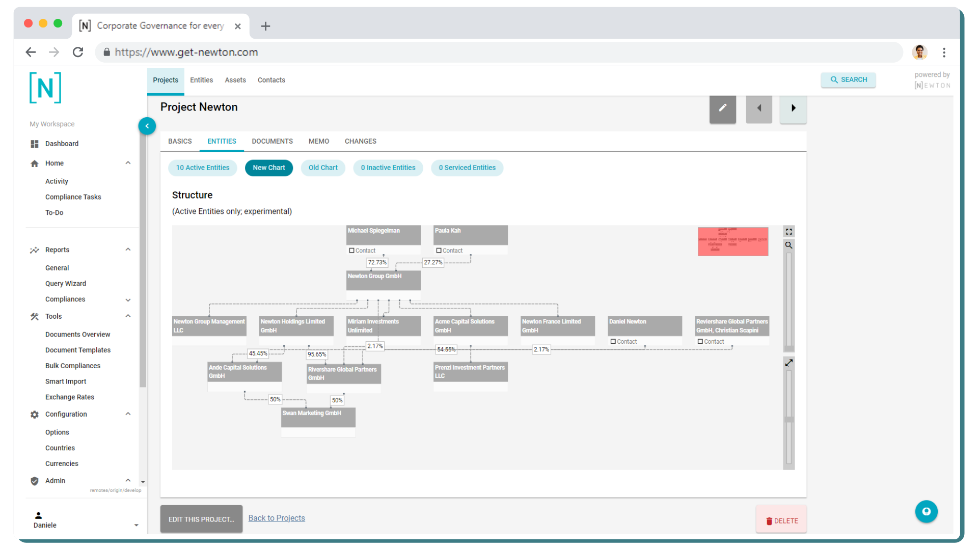The image size is (978, 550).
Task: Click the Old Chart button
Action: tap(323, 168)
